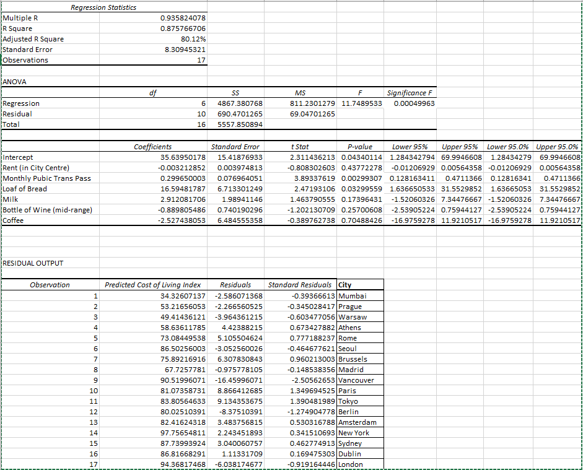Click Total SS value 5557.850894
Screen dimensions: 583x470
(x=235, y=124)
